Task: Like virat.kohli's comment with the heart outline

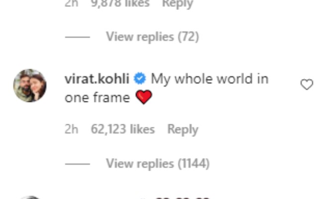Action: [307, 84]
